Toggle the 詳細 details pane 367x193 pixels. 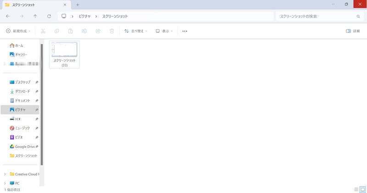[x=353, y=31]
